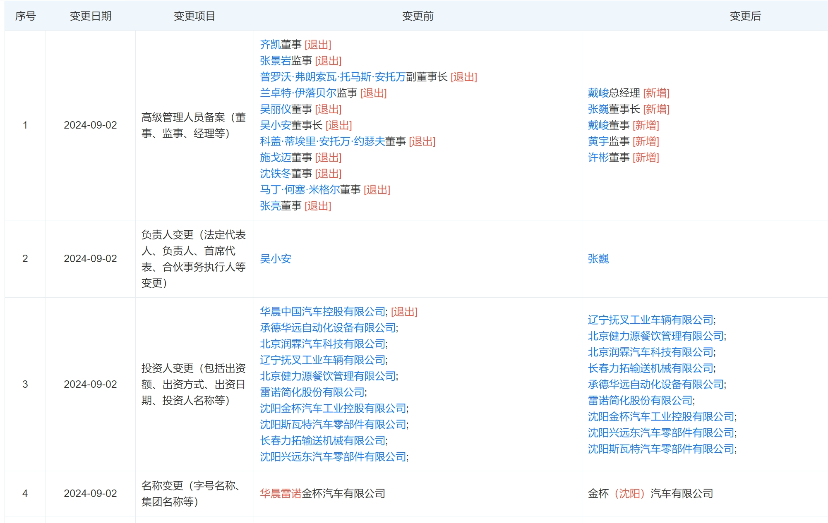Click 张巍 link beside 董事长 [新增]
This screenshot has height=523, width=828.
[x=598, y=109]
